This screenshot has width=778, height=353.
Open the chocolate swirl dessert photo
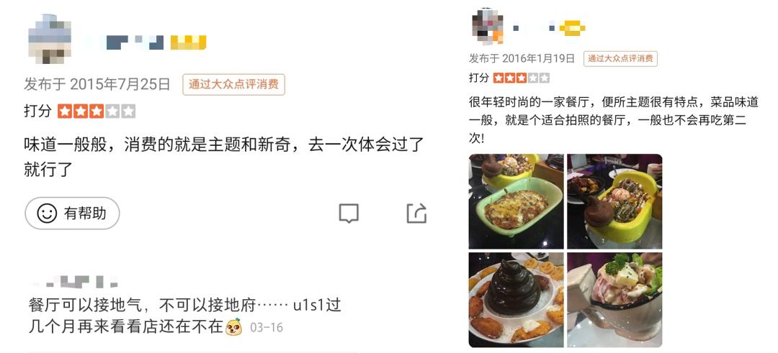point(516,300)
